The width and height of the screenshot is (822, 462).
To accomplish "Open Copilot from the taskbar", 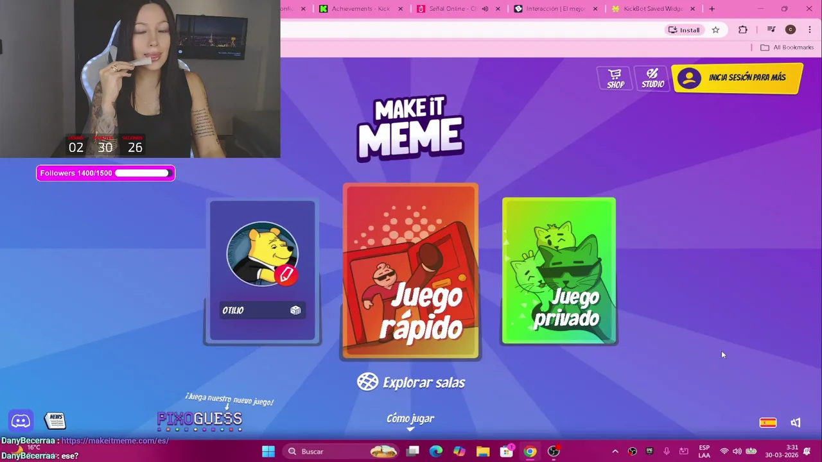I will (x=459, y=451).
